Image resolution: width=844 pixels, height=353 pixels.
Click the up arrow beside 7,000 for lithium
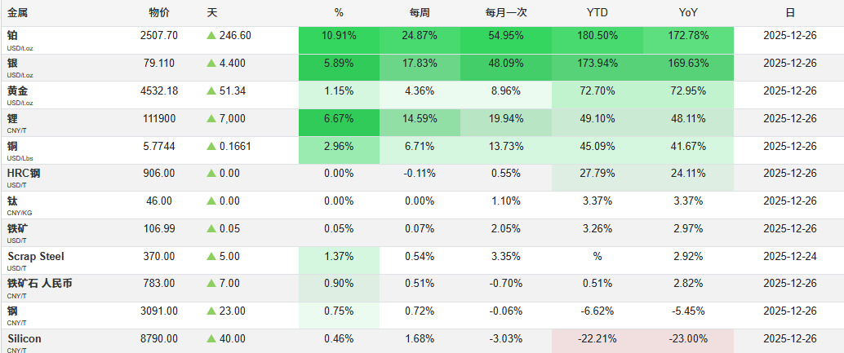click(211, 119)
